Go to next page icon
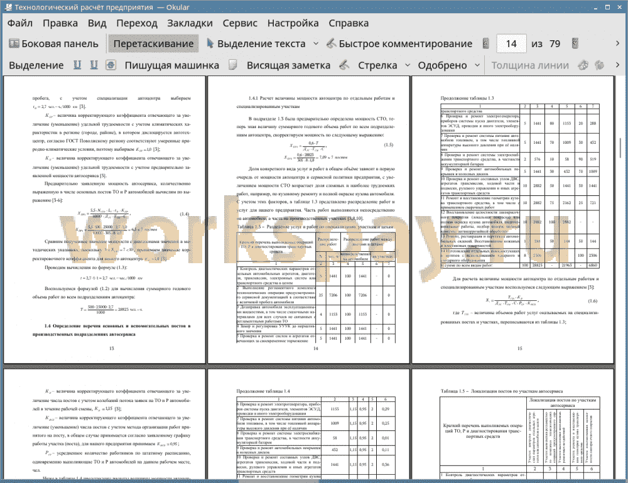 [575, 44]
